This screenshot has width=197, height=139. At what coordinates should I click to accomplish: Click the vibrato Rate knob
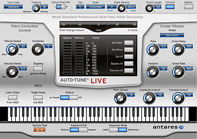[153, 50]
